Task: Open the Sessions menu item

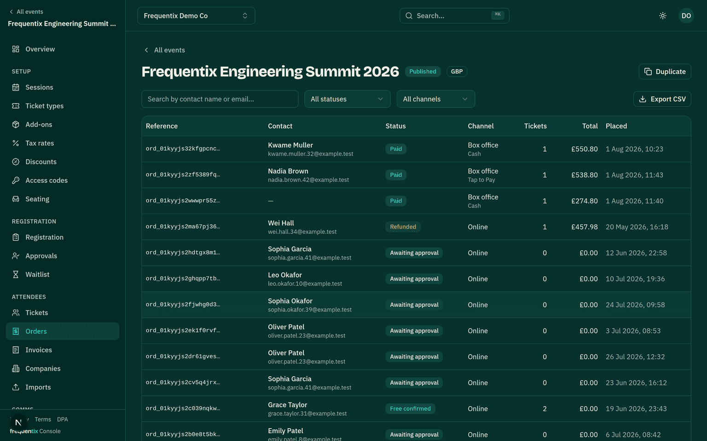Action: 63,87
